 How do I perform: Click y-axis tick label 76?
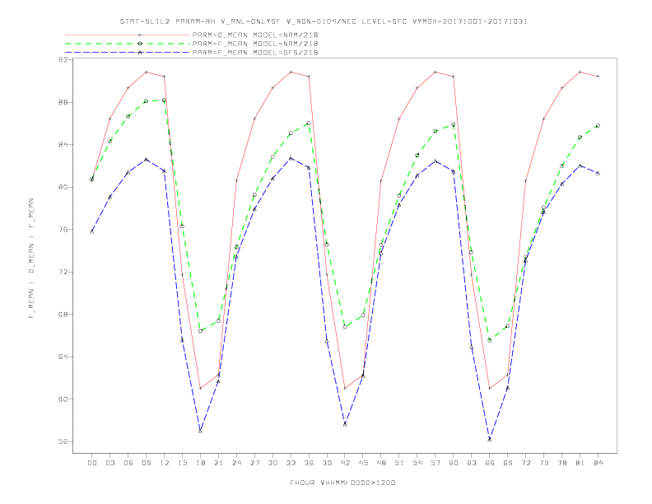[x=63, y=230]
